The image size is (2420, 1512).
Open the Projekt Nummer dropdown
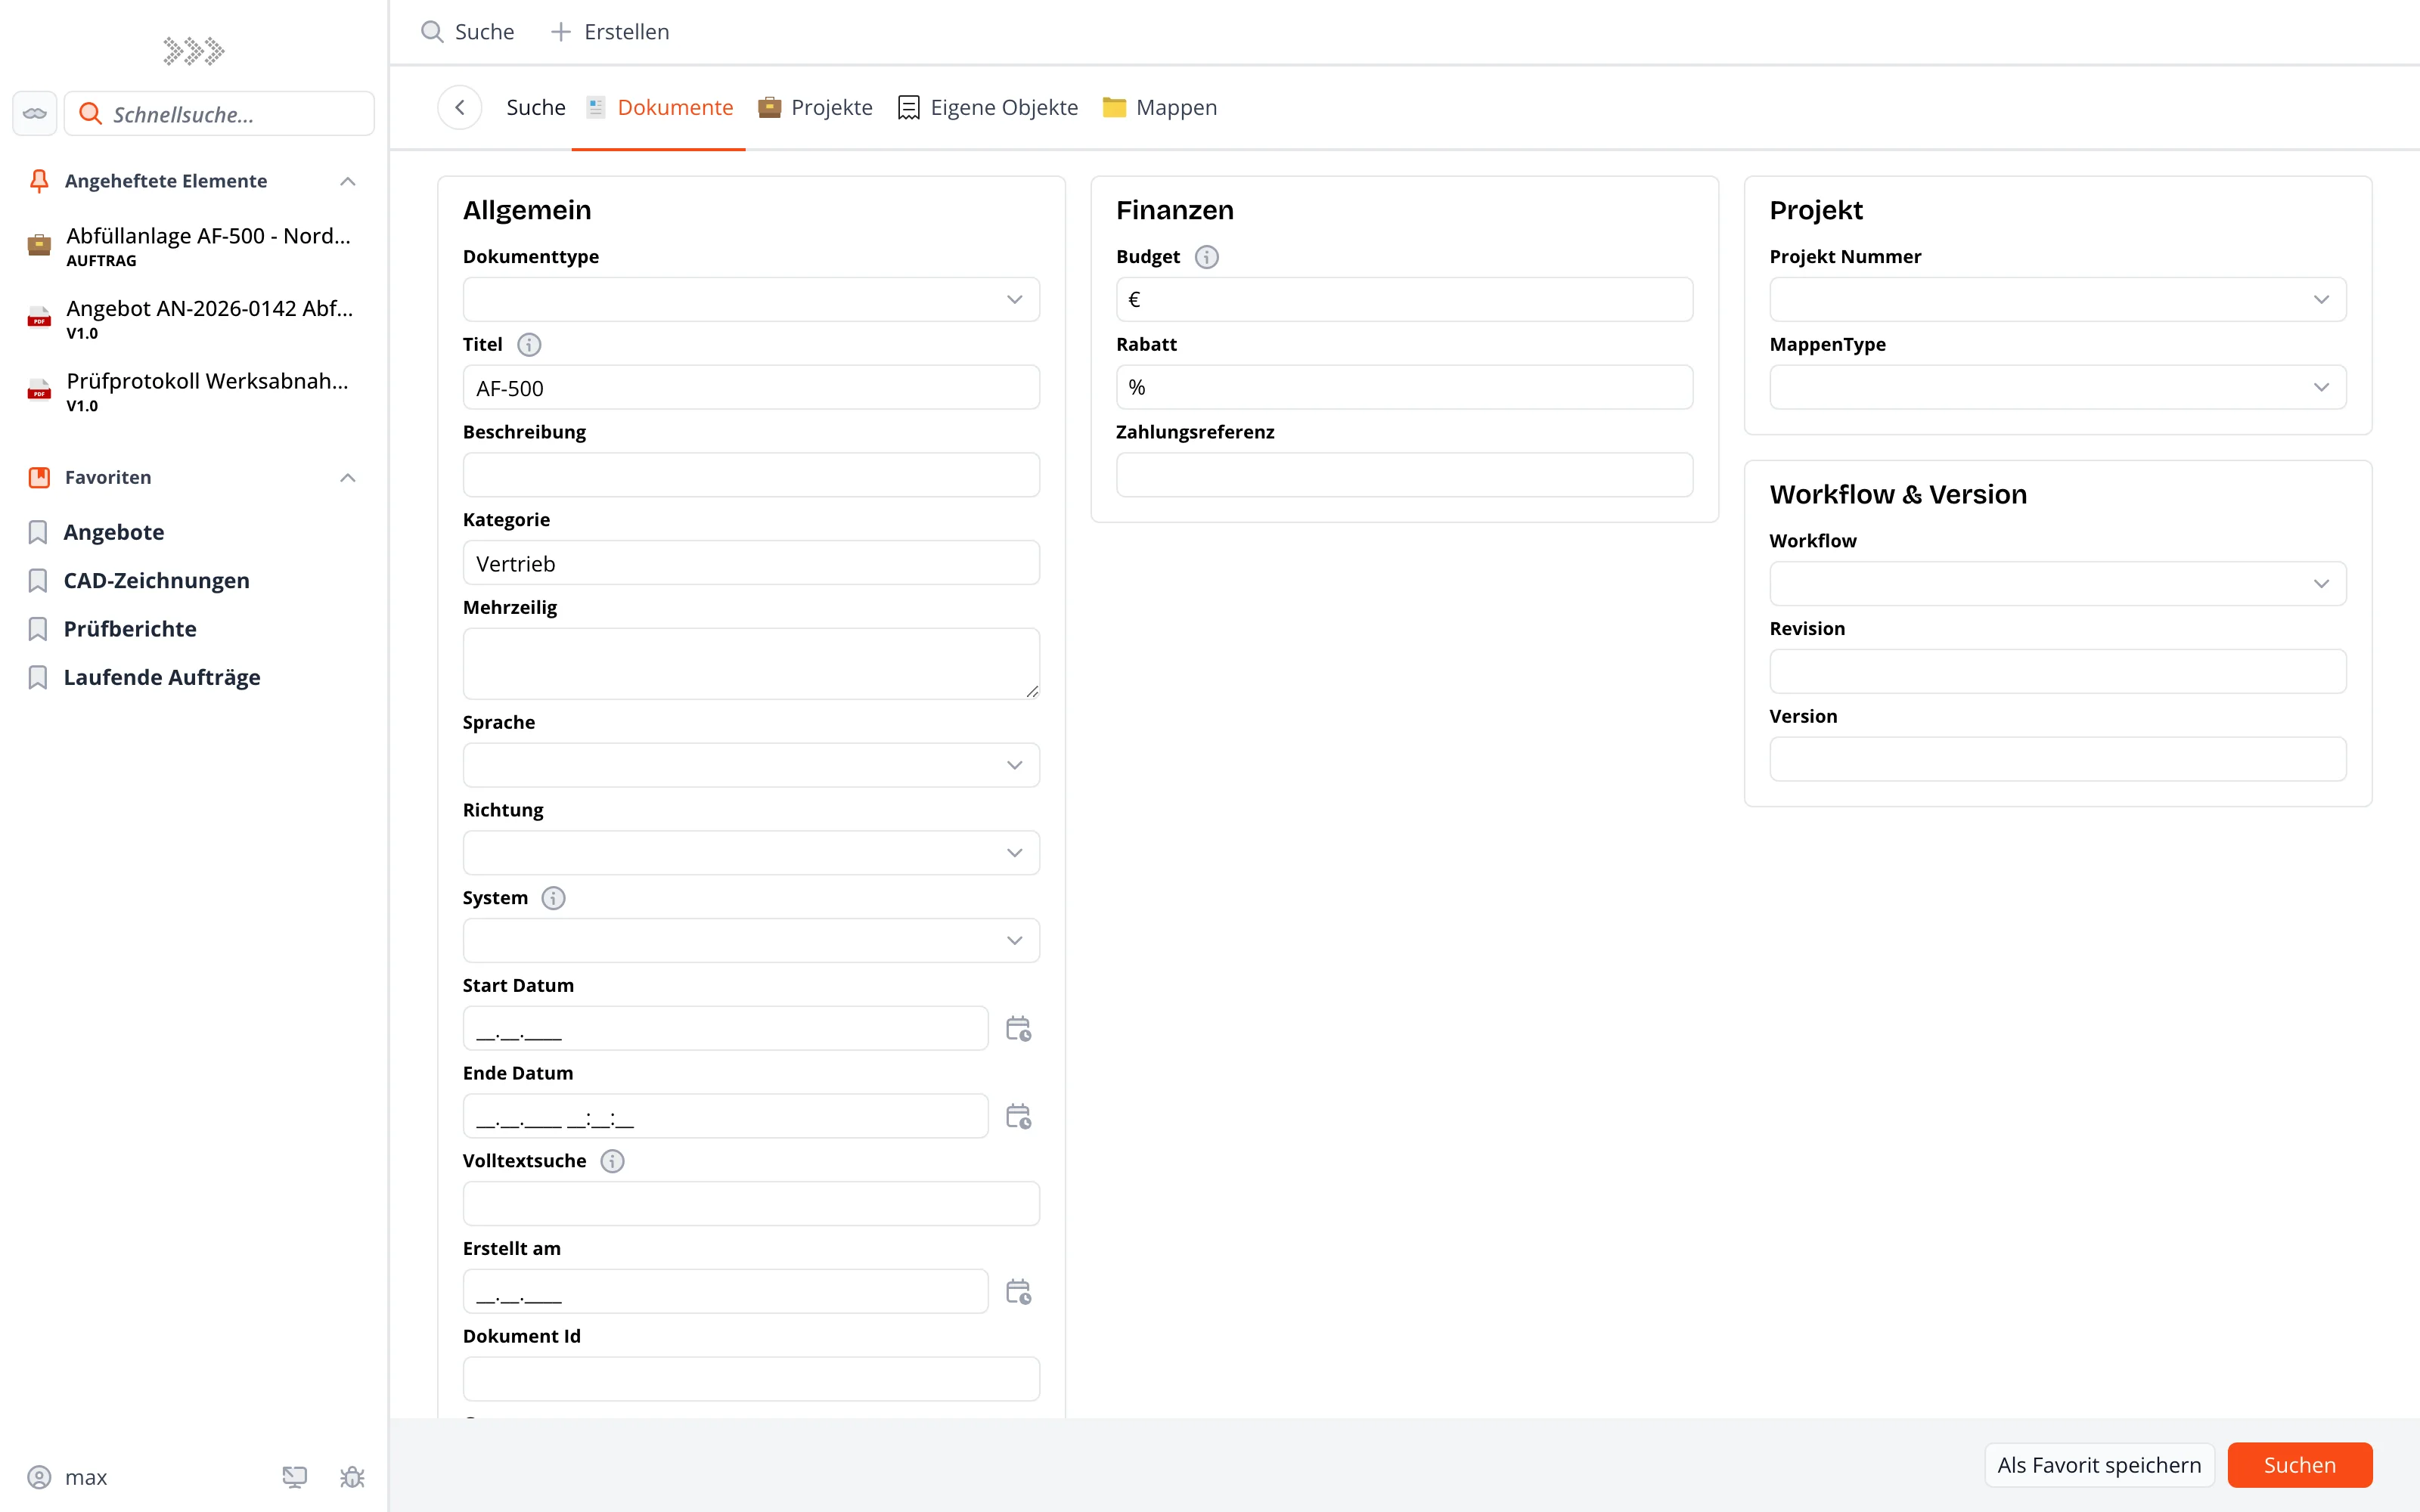(2058, 299)
